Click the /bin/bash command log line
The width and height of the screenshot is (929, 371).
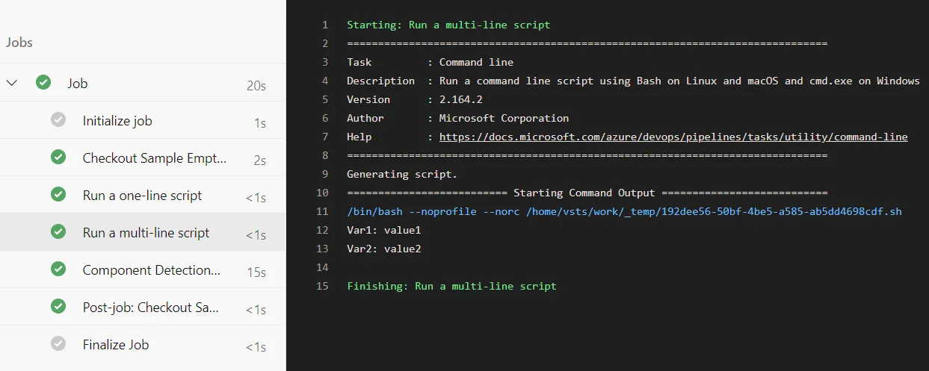pyautogui.click(x=624, y=211)
